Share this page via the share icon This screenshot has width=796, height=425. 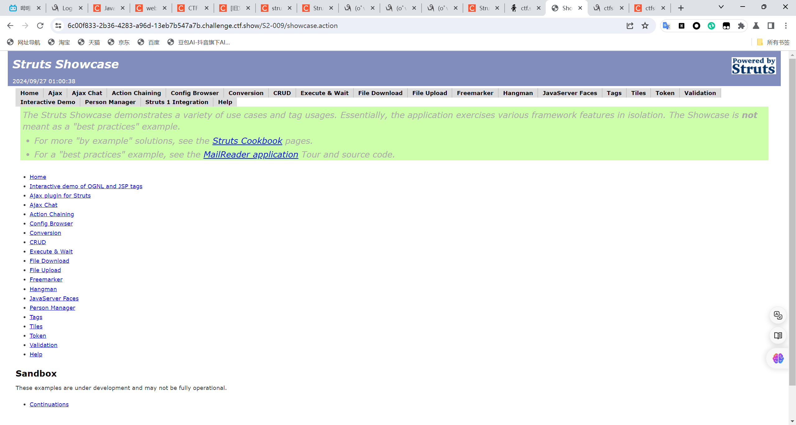(630, 25)
